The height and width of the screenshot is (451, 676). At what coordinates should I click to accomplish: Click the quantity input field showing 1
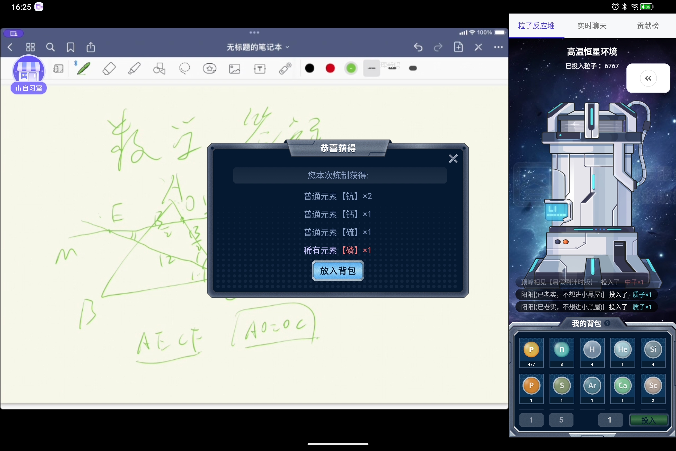coord(610,420)
